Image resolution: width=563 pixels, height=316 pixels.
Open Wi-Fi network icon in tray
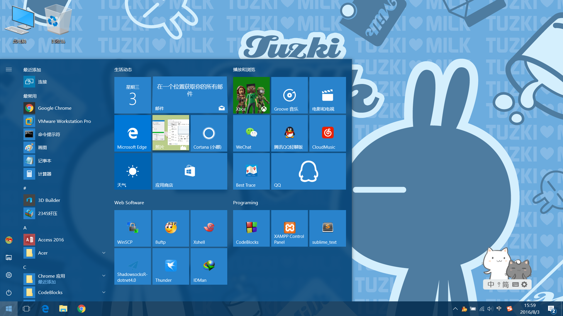(x=482, y=309)
